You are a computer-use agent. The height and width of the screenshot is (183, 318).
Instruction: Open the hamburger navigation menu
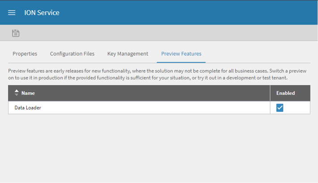(12, 13)
